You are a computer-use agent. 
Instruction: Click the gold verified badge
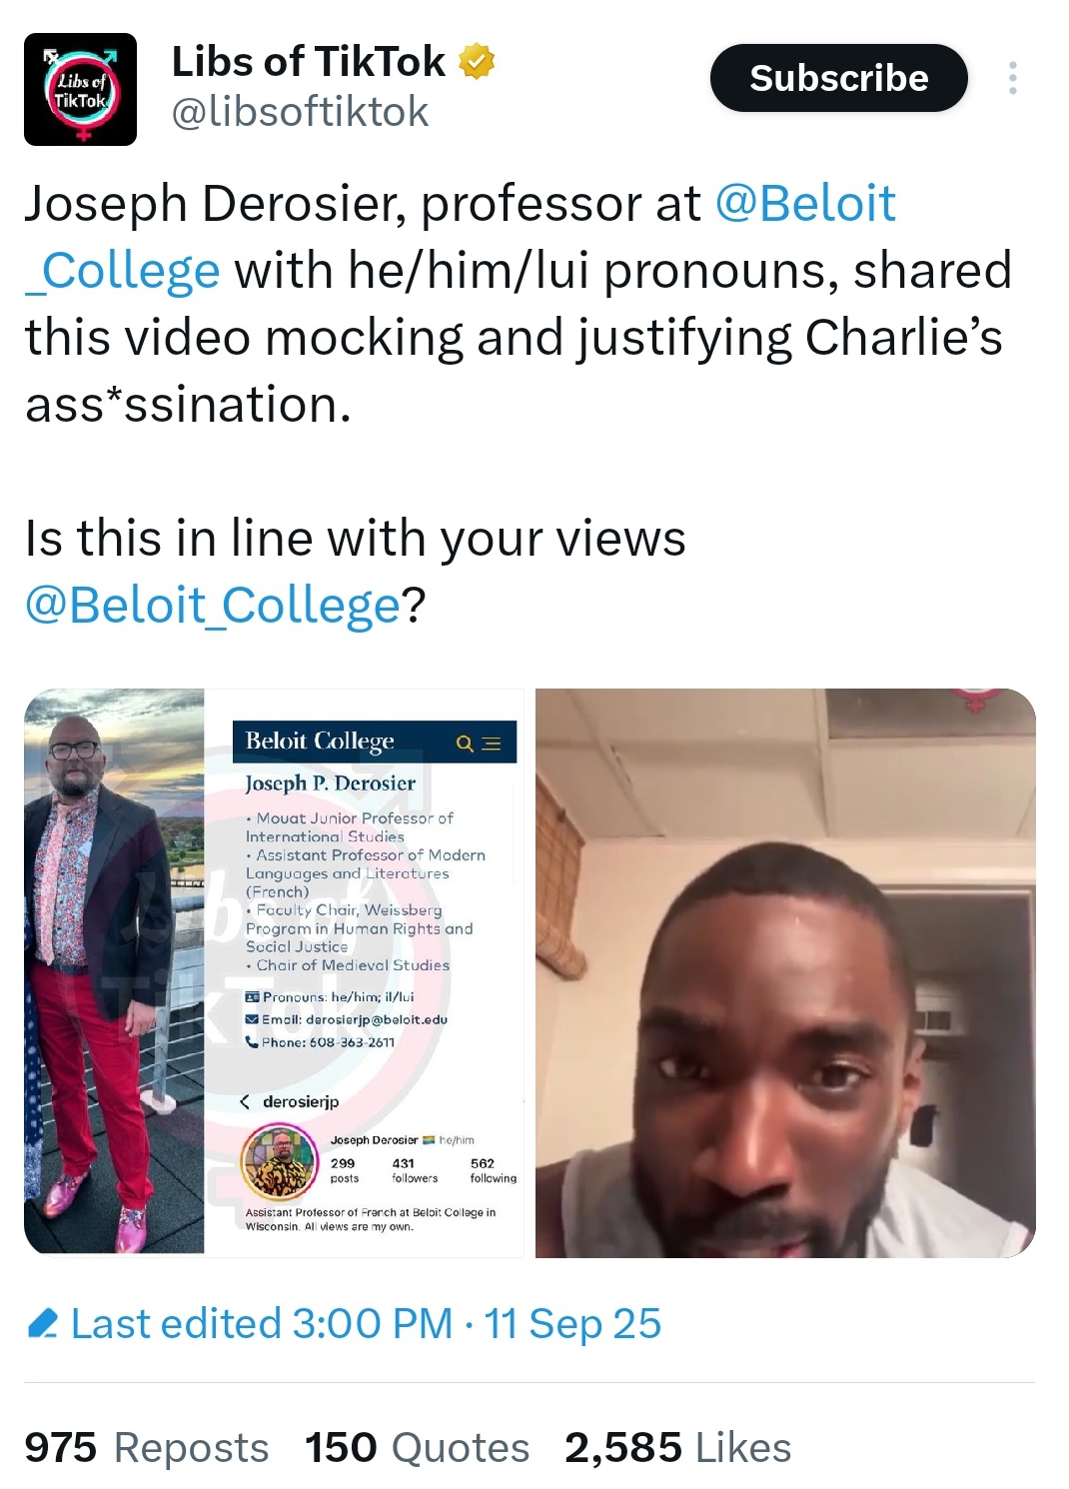click(477, 62)
